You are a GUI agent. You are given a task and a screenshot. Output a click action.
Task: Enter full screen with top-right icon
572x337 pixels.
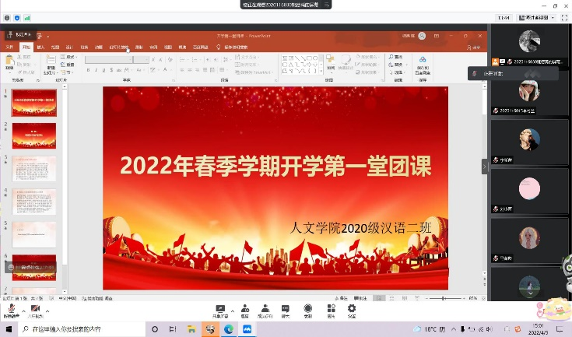tap(563, 17)
